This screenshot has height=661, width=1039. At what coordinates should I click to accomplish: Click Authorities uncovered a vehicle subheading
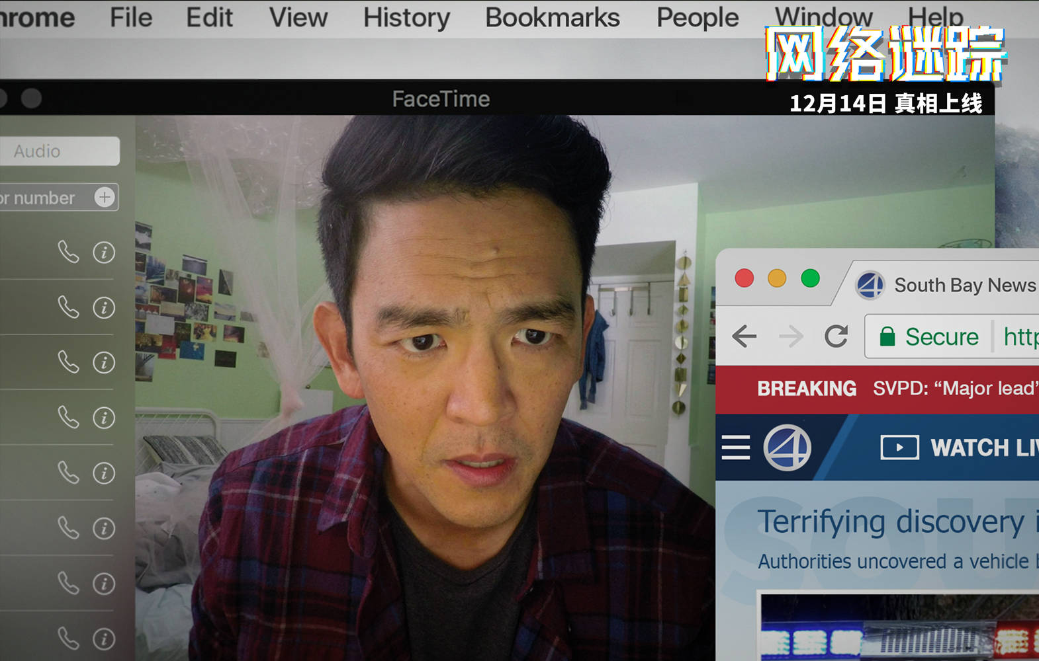tap(898, 561)
